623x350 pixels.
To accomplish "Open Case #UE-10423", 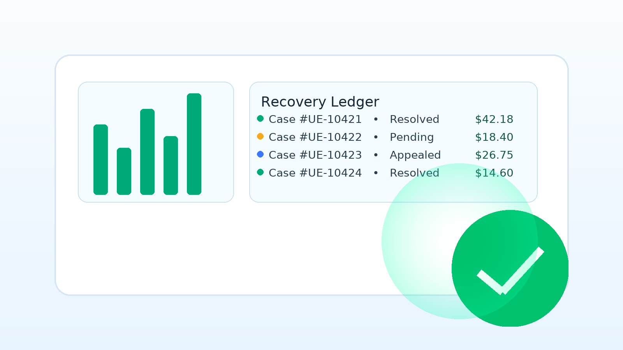I will (315, 155).
